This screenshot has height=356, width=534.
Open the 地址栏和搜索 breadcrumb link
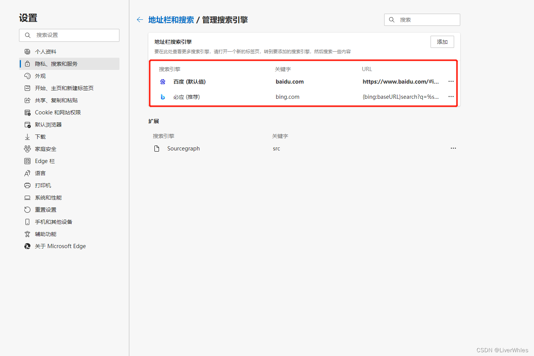tap(171, 20)
